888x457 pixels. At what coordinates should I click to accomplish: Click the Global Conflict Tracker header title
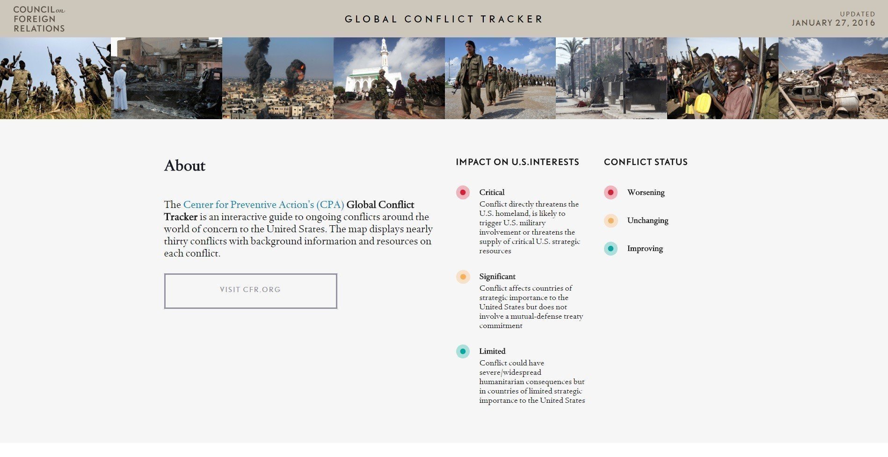pos(444,19)
